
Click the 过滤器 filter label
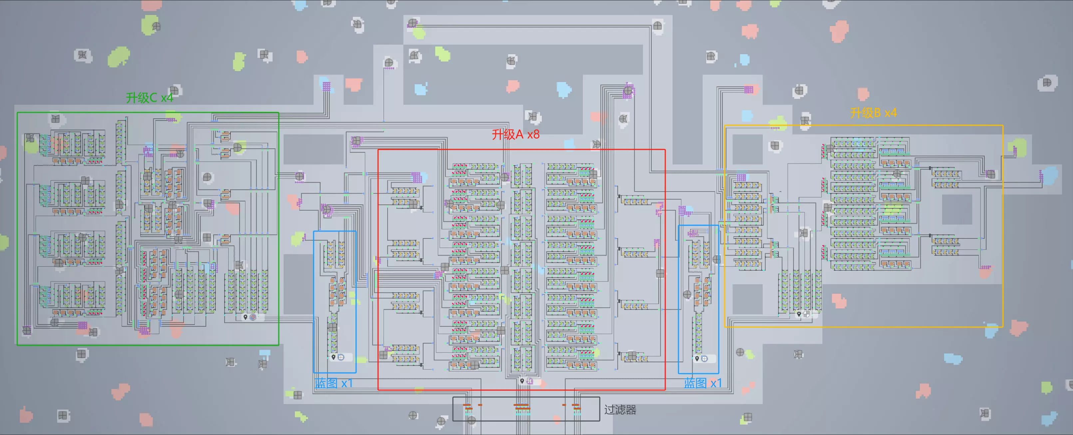point(620,410)
